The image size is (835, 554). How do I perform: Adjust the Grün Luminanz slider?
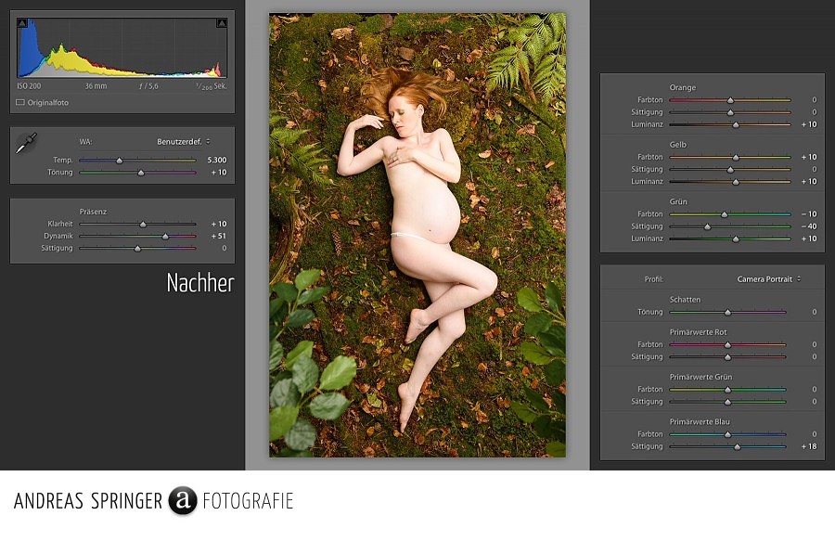(736, 239)
